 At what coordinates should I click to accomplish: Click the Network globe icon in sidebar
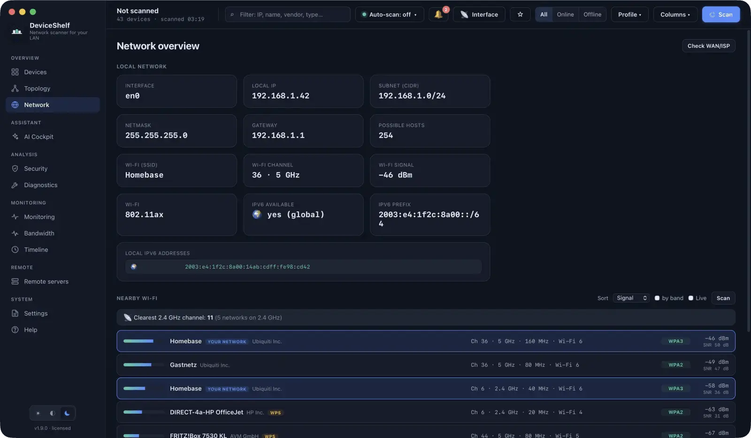[15, 105]
